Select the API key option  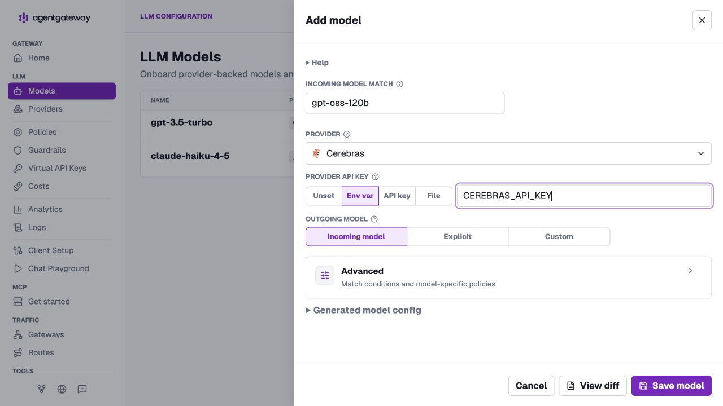click(x=397, y=196)
